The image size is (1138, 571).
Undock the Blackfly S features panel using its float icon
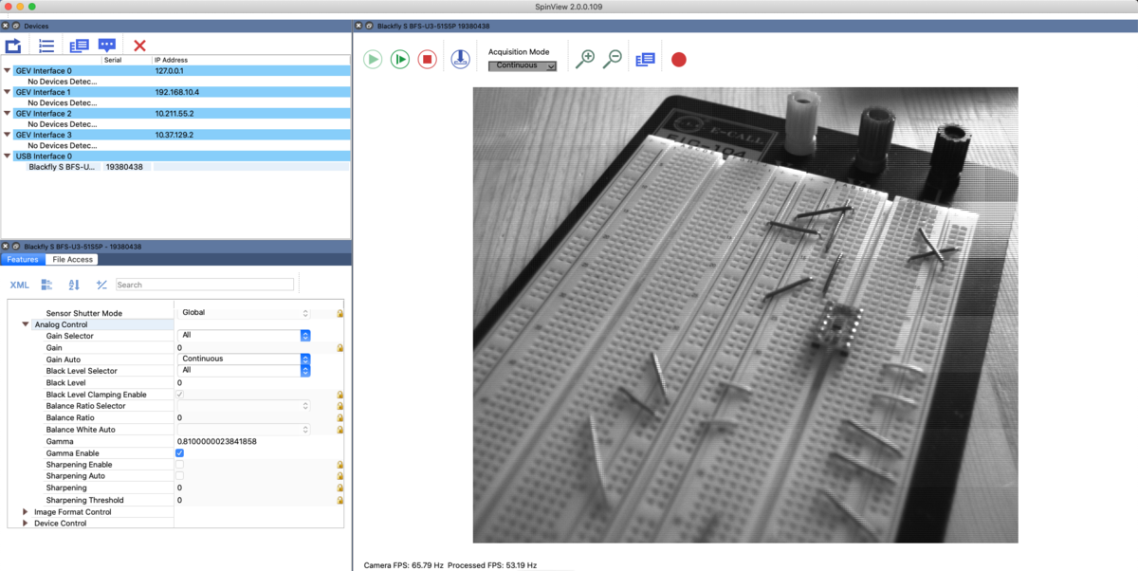point(16,247)
